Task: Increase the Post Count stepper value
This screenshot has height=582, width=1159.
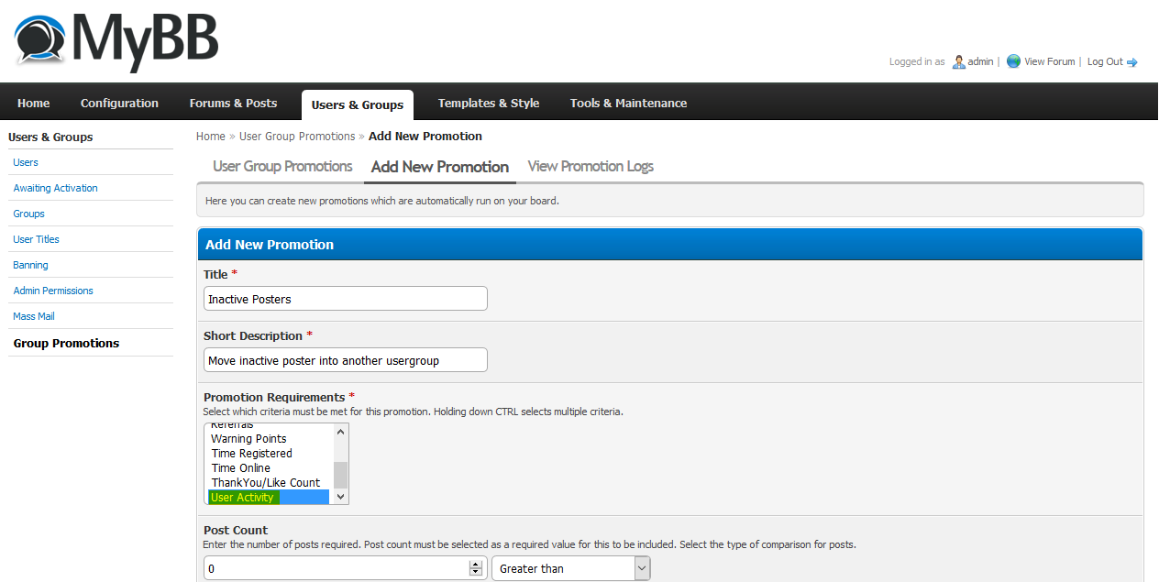Action: point(475,565)
